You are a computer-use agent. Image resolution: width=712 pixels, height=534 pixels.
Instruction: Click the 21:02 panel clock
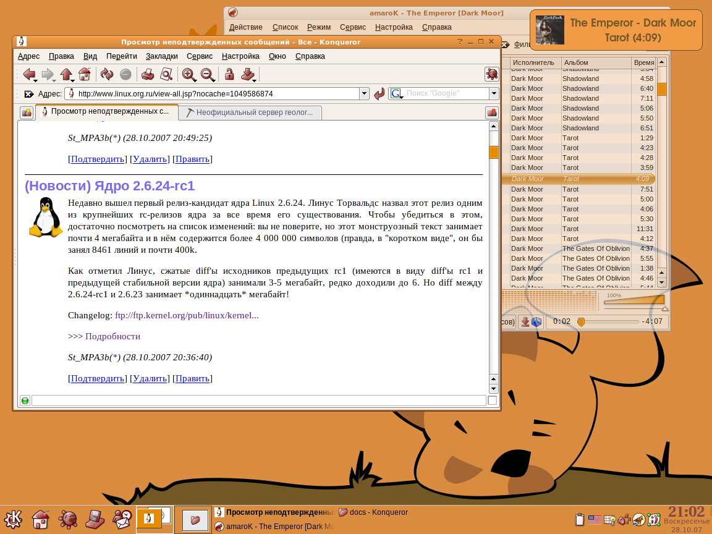click(x=686, y=512)
